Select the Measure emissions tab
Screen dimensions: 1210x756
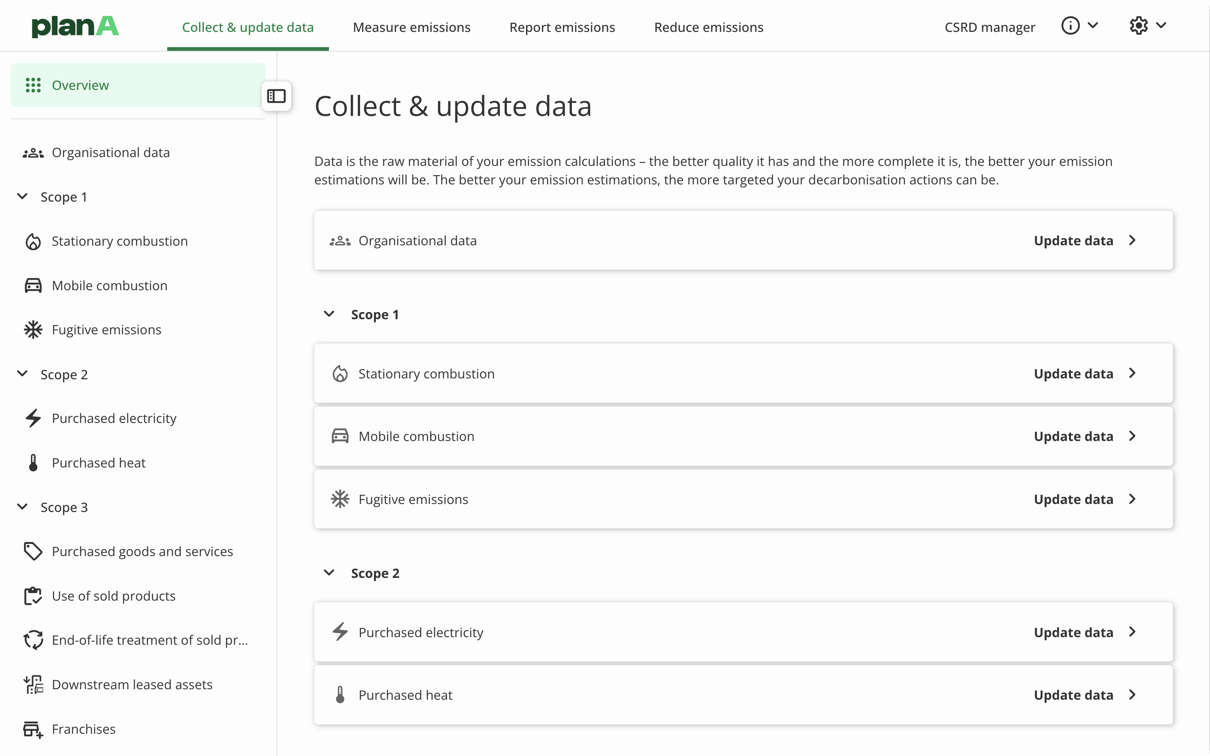(411, 27)
